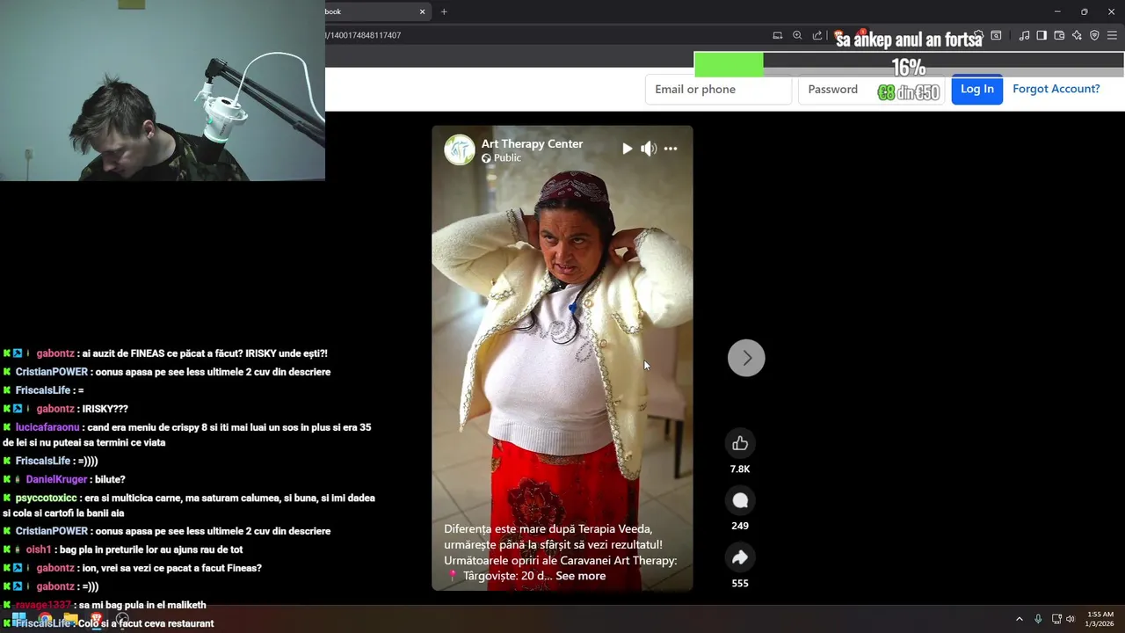Viewport: 1125px width, 633px height.
Task: Open a new browser tab
Action: [x=444, y=11]
